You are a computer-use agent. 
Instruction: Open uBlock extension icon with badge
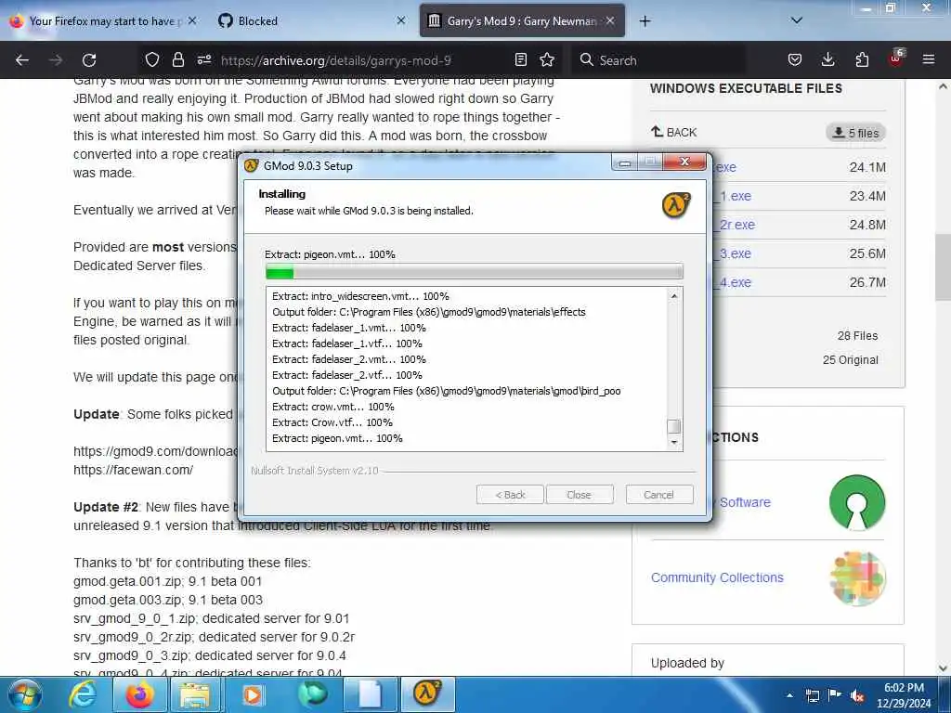(x=896, y=58)
